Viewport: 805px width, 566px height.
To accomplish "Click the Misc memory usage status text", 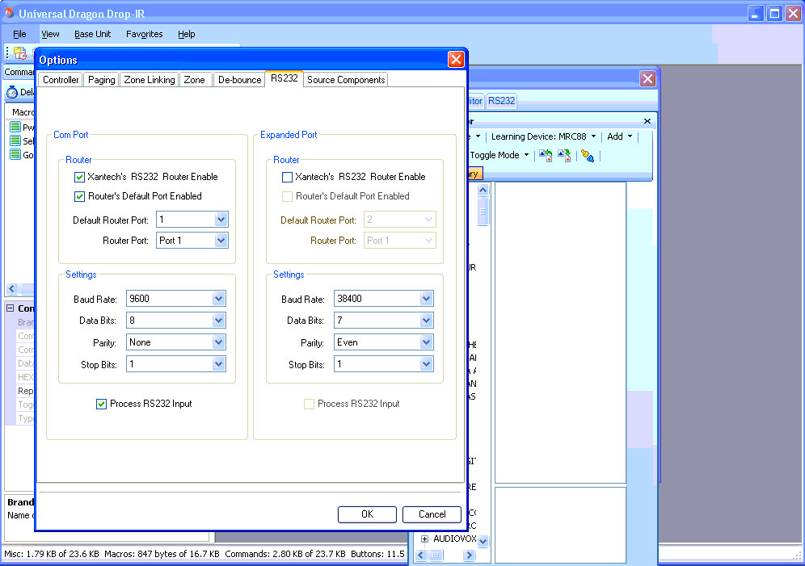I will [x=52, y=554].
